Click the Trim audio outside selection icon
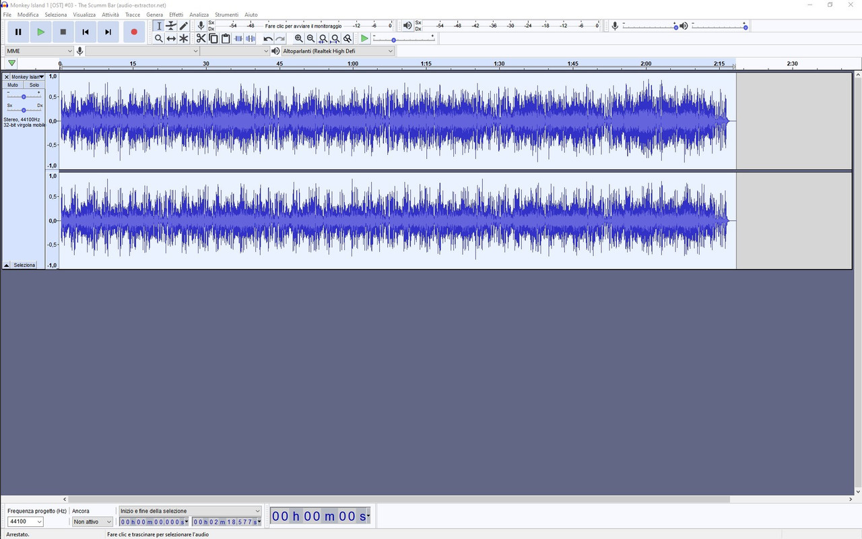This screenshot has width=862, height=539. [x=238, y=38]
